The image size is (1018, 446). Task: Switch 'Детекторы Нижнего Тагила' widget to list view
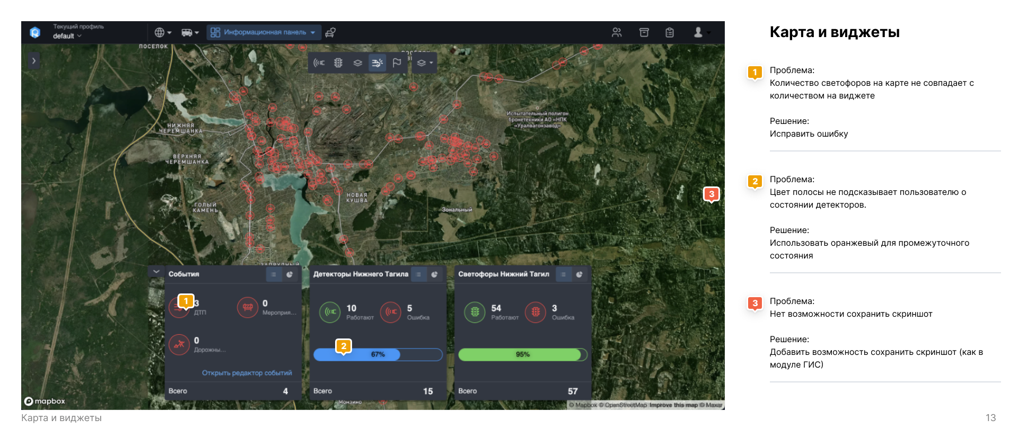418,274
